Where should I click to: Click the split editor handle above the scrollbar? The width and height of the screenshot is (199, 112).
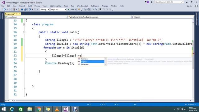click(193, 20)
